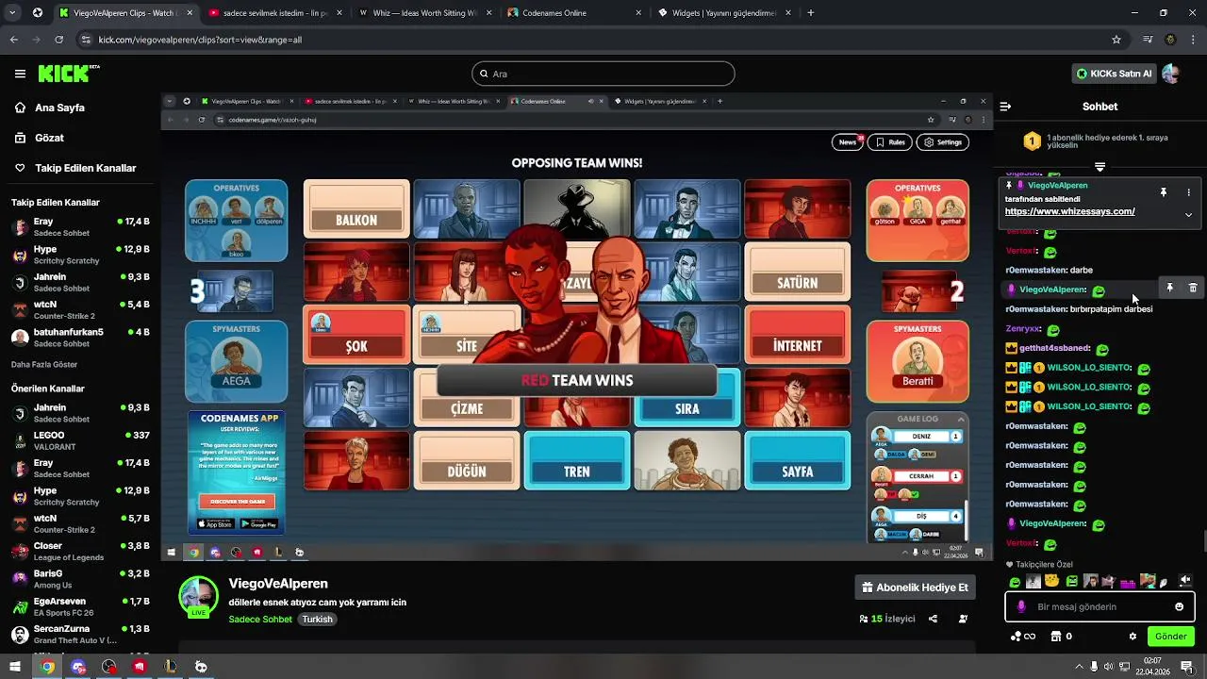
Task: Pick the green smiling emote in the quick emotes row
Action: 1015,582
